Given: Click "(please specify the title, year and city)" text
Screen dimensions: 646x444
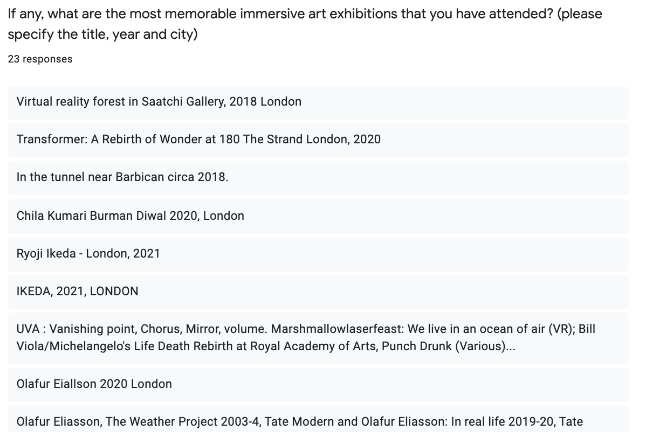Looking at the screenshot, I should 305,24.
